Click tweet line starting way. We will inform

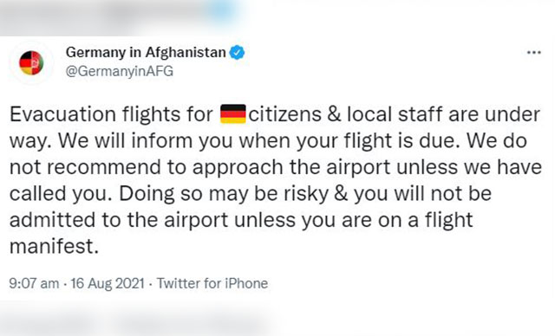click(x=268, y=141)
